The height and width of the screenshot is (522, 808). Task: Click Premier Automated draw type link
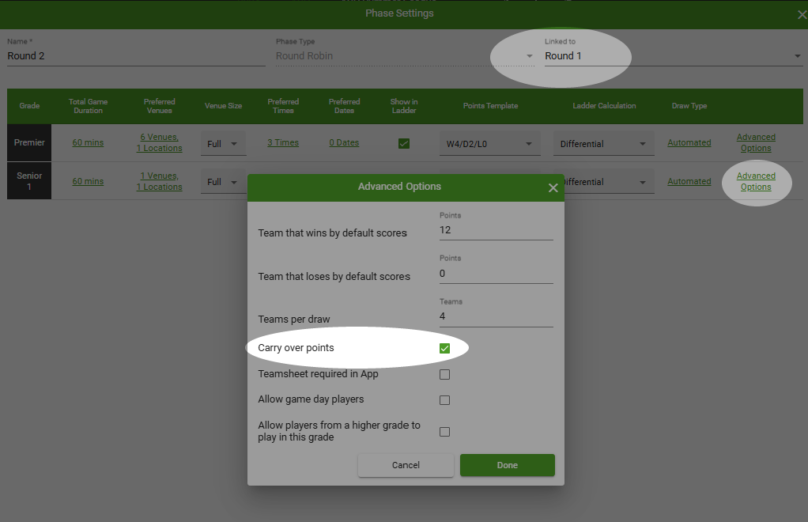point(689,142)
